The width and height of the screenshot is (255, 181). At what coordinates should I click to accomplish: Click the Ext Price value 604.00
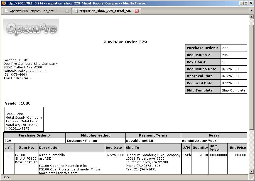pyautogui.click(x=241, y=155)
